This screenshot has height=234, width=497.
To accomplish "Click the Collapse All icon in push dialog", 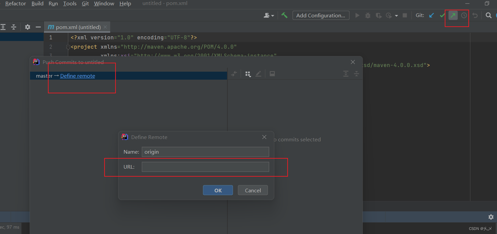I will [356, 74].
